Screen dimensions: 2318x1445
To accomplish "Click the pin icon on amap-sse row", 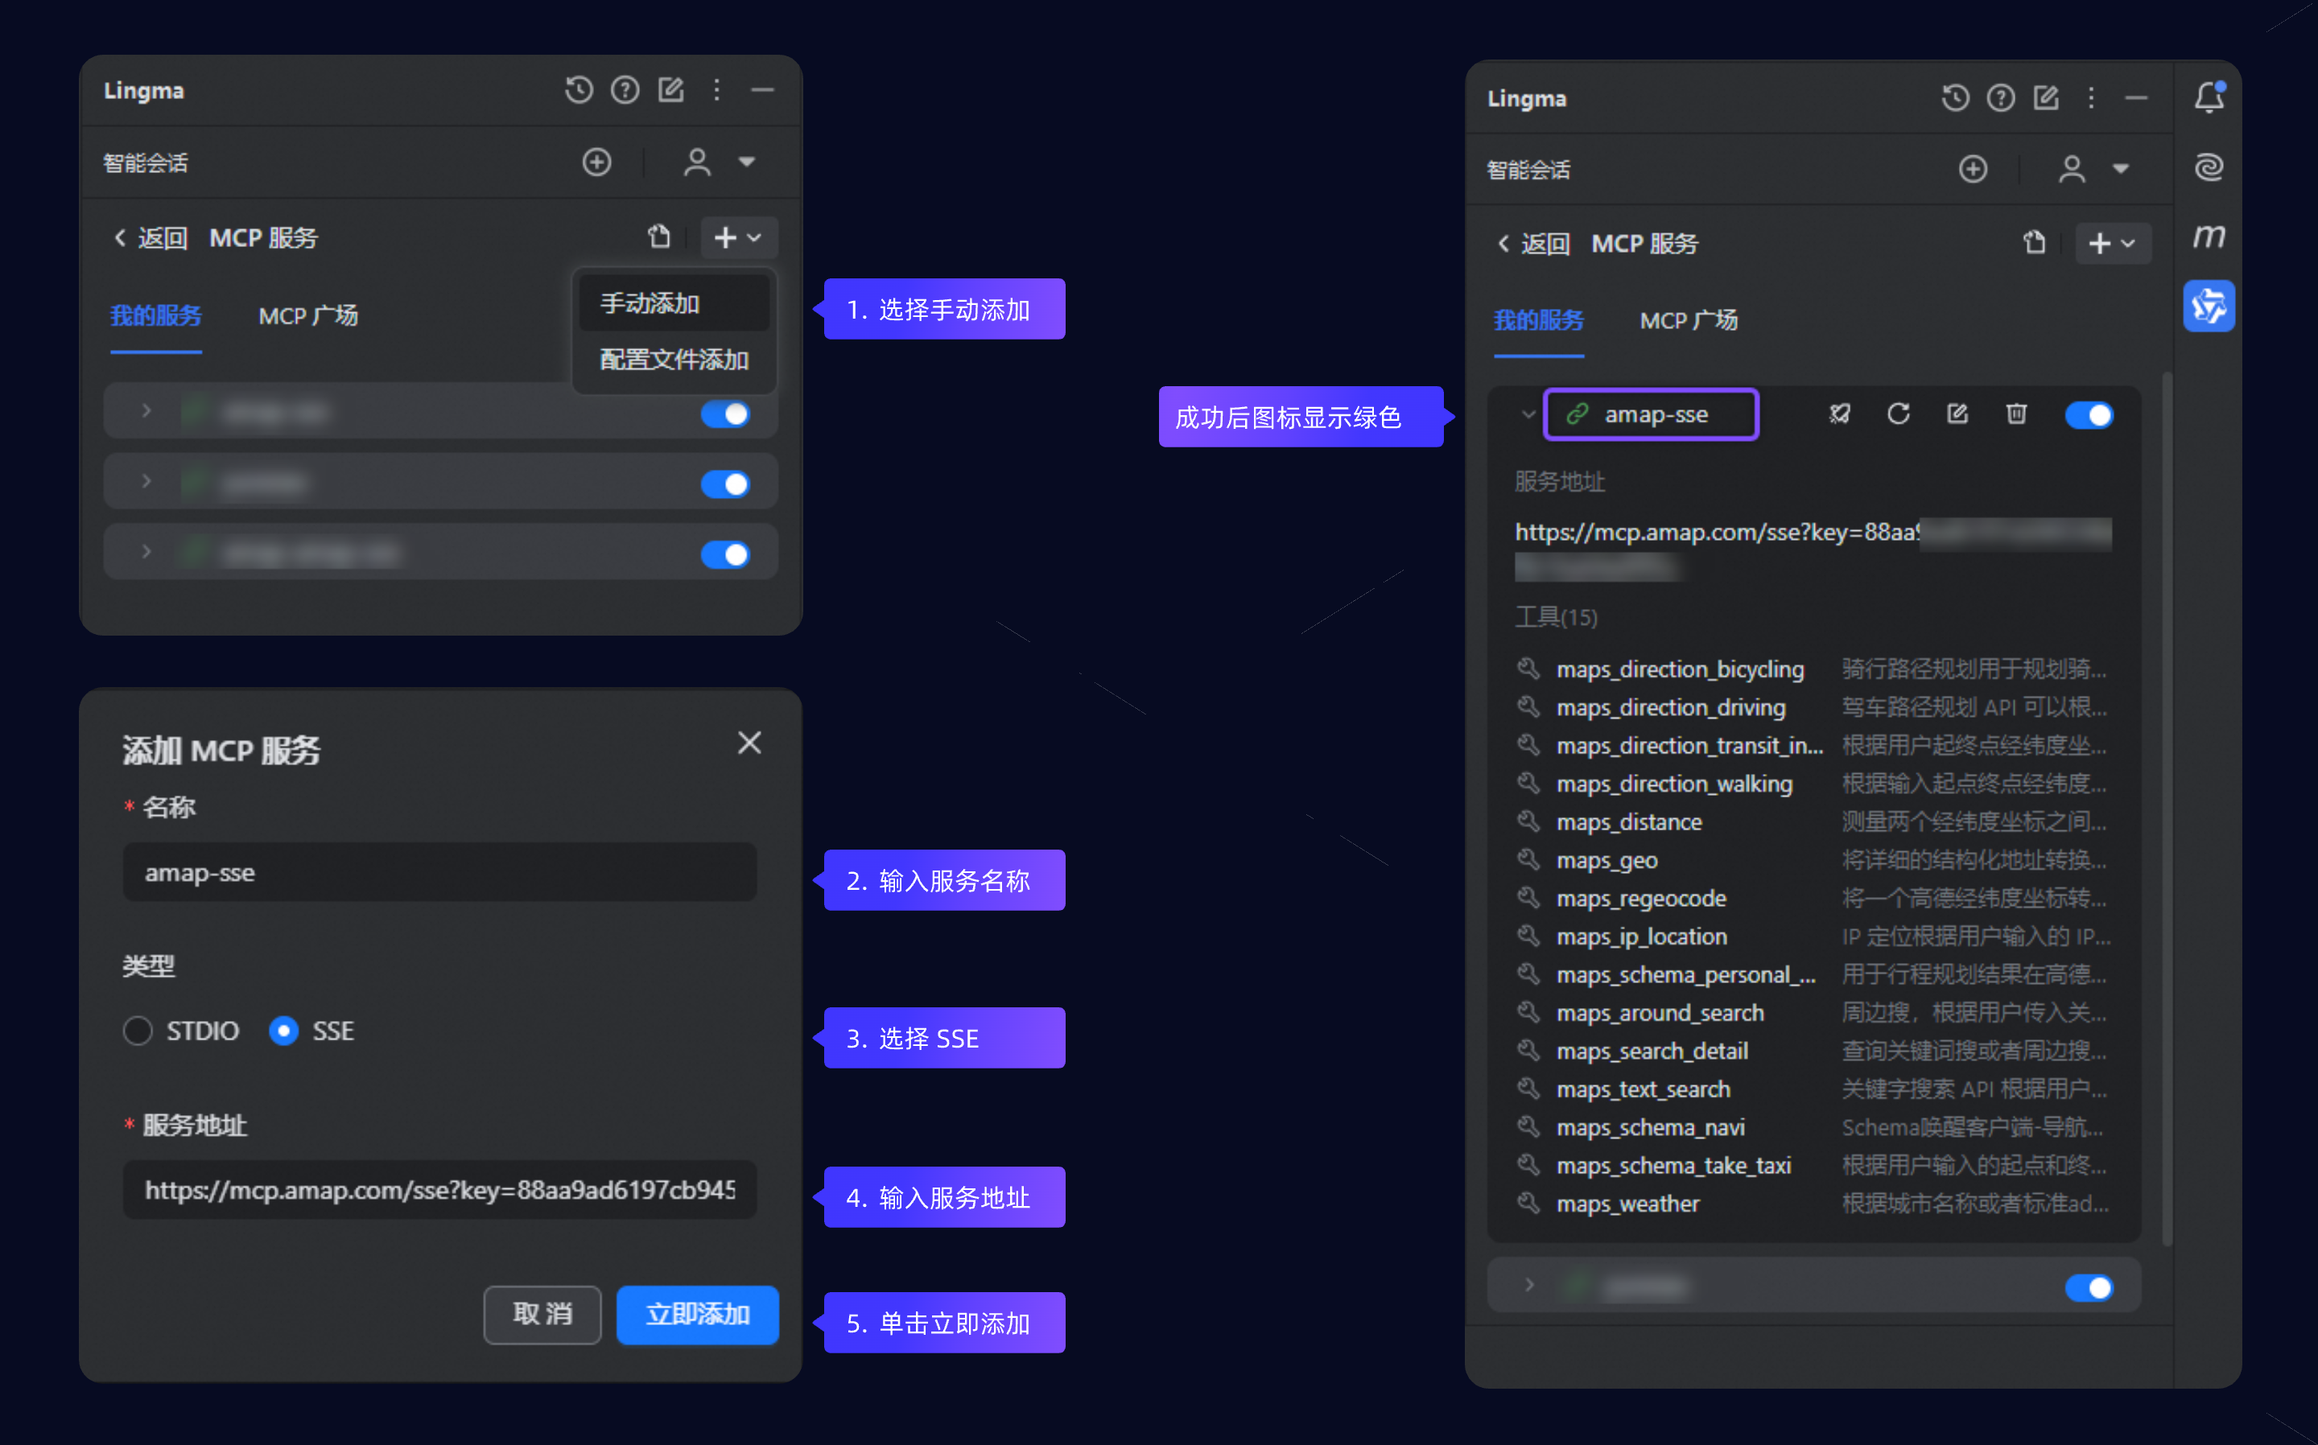I will (x=1839, y=414).
